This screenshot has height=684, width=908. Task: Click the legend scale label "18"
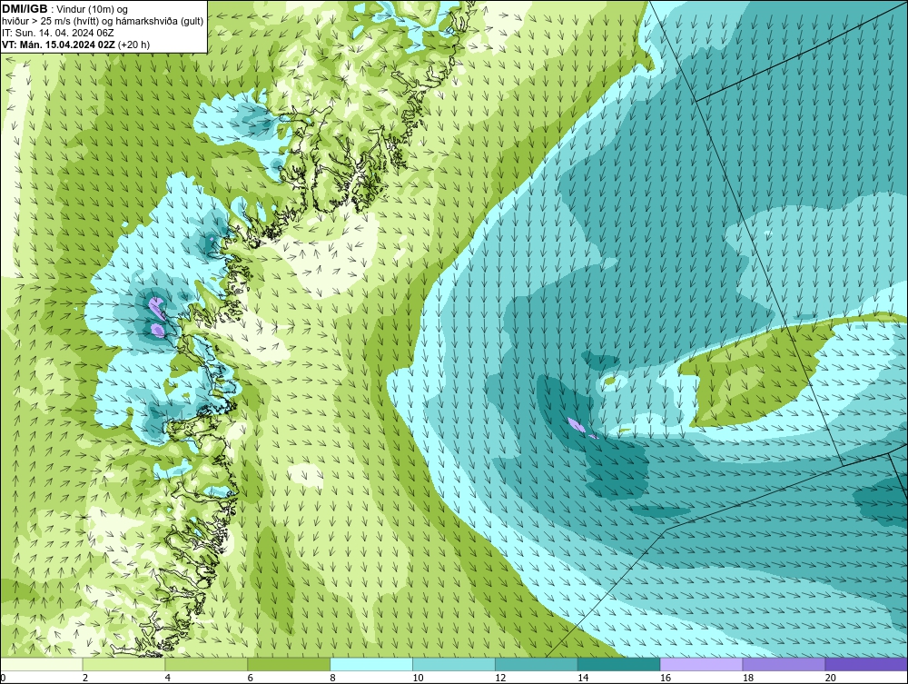pos(748,678)
